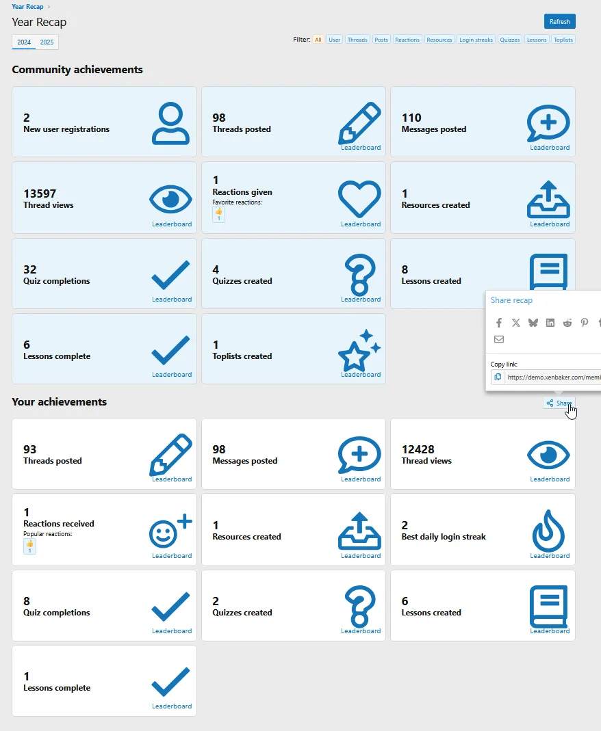Share recap on Pinterest
Image resolution: width=601 pixels, height=731 pixels.
pyautogui.click(x=585, y=323)
